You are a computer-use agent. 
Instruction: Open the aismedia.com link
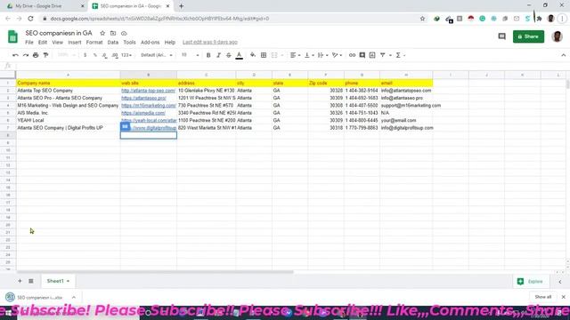click(143, 113)
